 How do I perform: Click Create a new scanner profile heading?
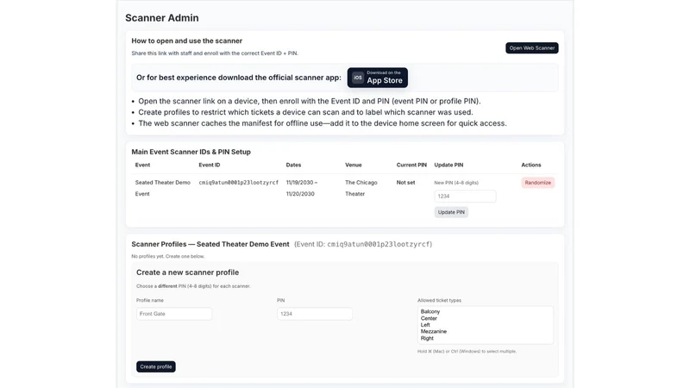pyautogui.click(x=187, y=272)
